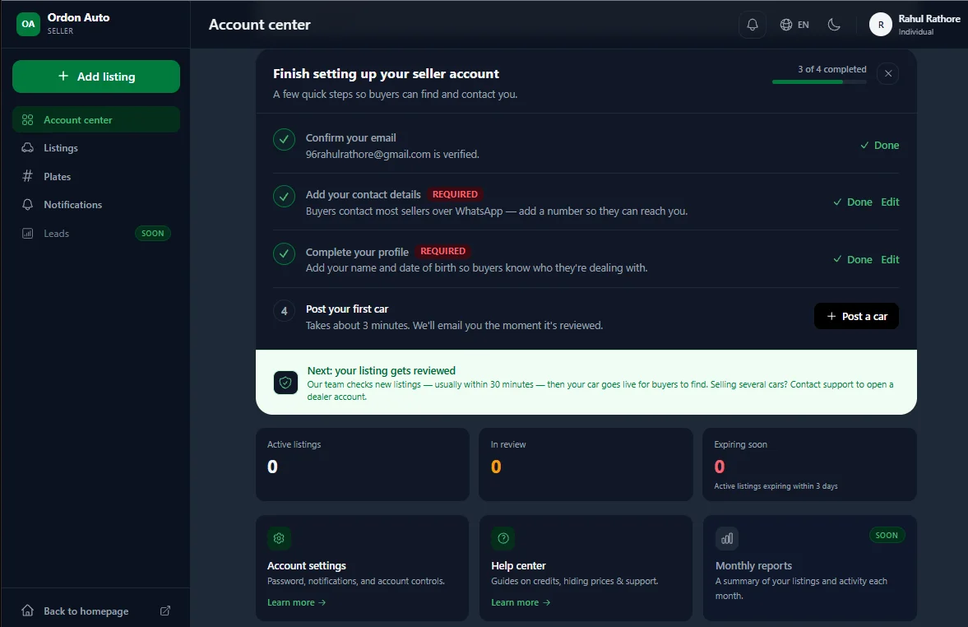Click the Active listings card
The image size is (968, 627).
click(x=363, y=465)
